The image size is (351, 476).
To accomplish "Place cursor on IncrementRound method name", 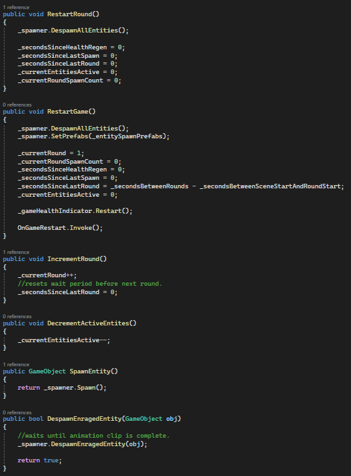I will (73, 259).
